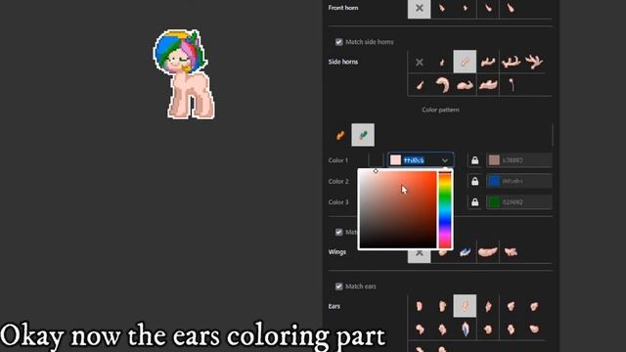Pick the large curved ram side horn
Image resolution: width=626 pixels, height=352 pixels.
point(442,85)
